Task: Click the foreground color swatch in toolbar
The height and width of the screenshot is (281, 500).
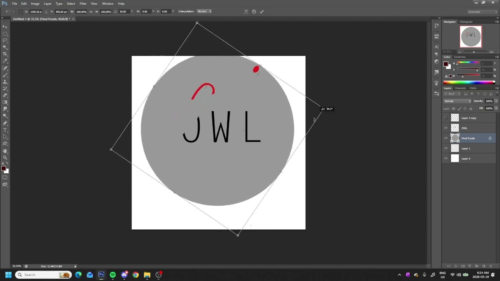Action: [3, 169]
